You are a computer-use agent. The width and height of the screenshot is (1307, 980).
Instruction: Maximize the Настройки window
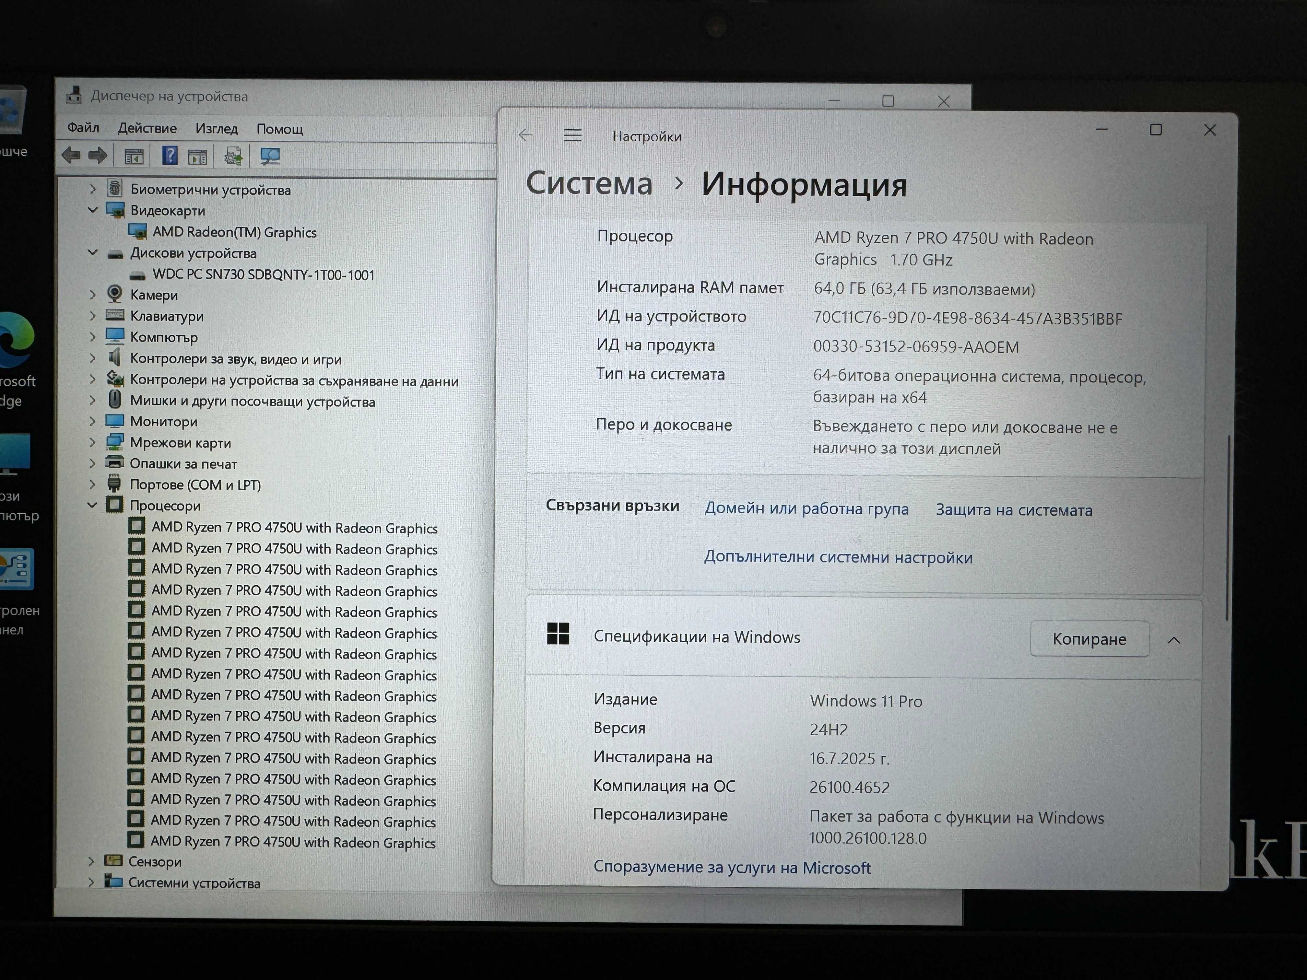[x=1156, y=129]
